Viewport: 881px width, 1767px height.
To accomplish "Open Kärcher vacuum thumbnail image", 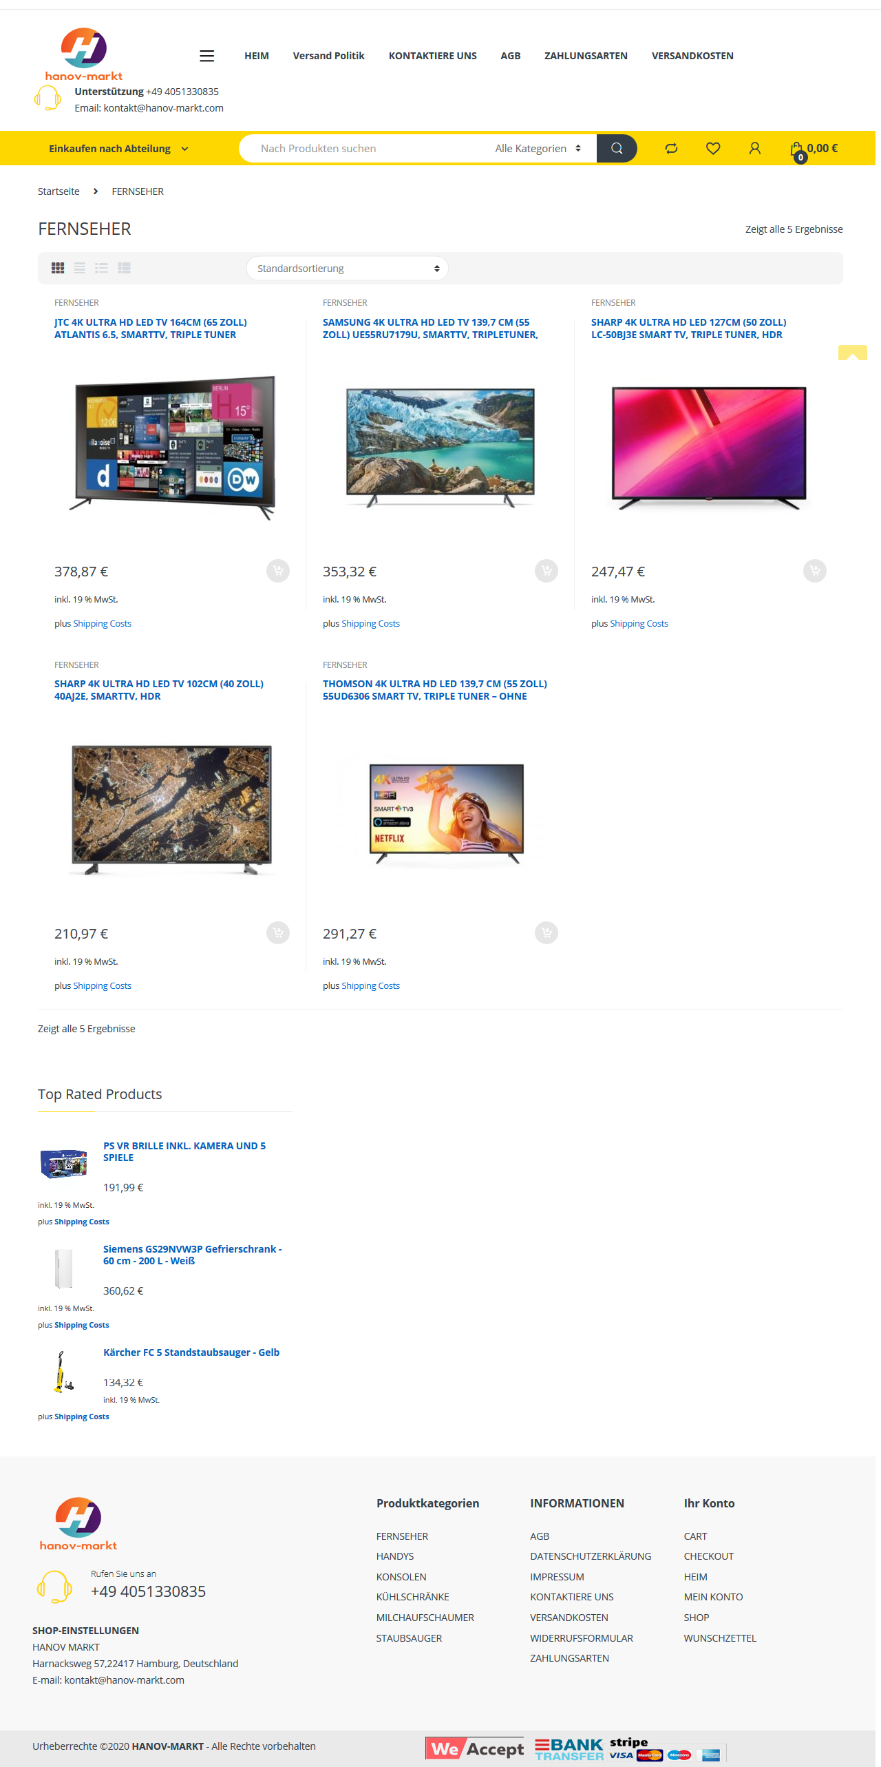I will click(x=63, y=1371).
